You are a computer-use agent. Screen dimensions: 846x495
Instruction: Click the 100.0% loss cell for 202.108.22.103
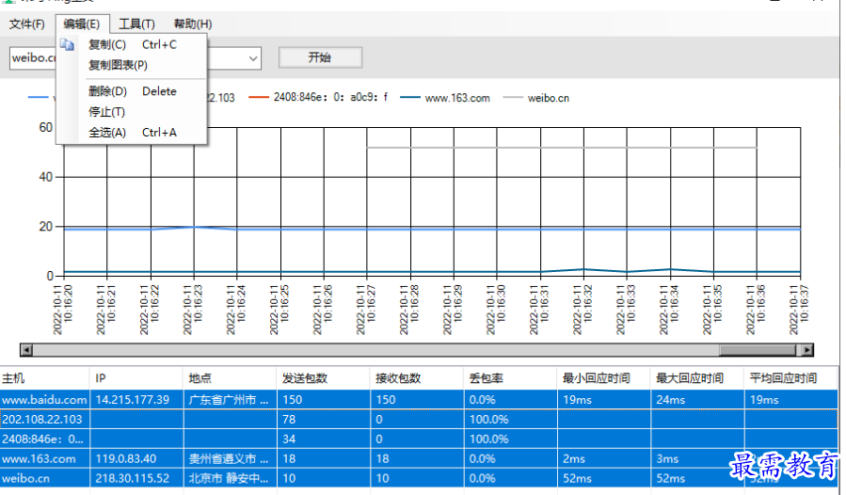510,420
